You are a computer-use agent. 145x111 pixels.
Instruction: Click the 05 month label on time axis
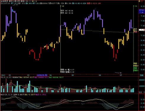pos(72,75)
